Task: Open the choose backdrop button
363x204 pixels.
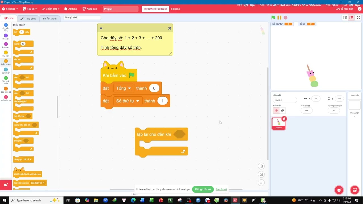Action: [354, 190]
